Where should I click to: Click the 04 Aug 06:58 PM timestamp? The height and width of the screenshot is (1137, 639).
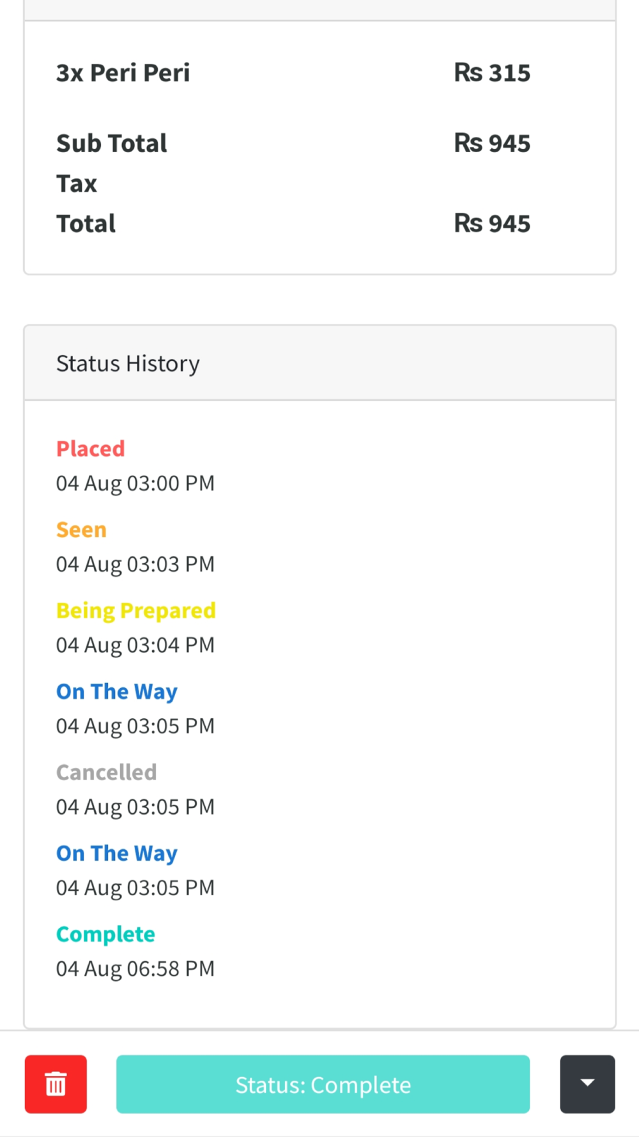[x=135, y=969]
